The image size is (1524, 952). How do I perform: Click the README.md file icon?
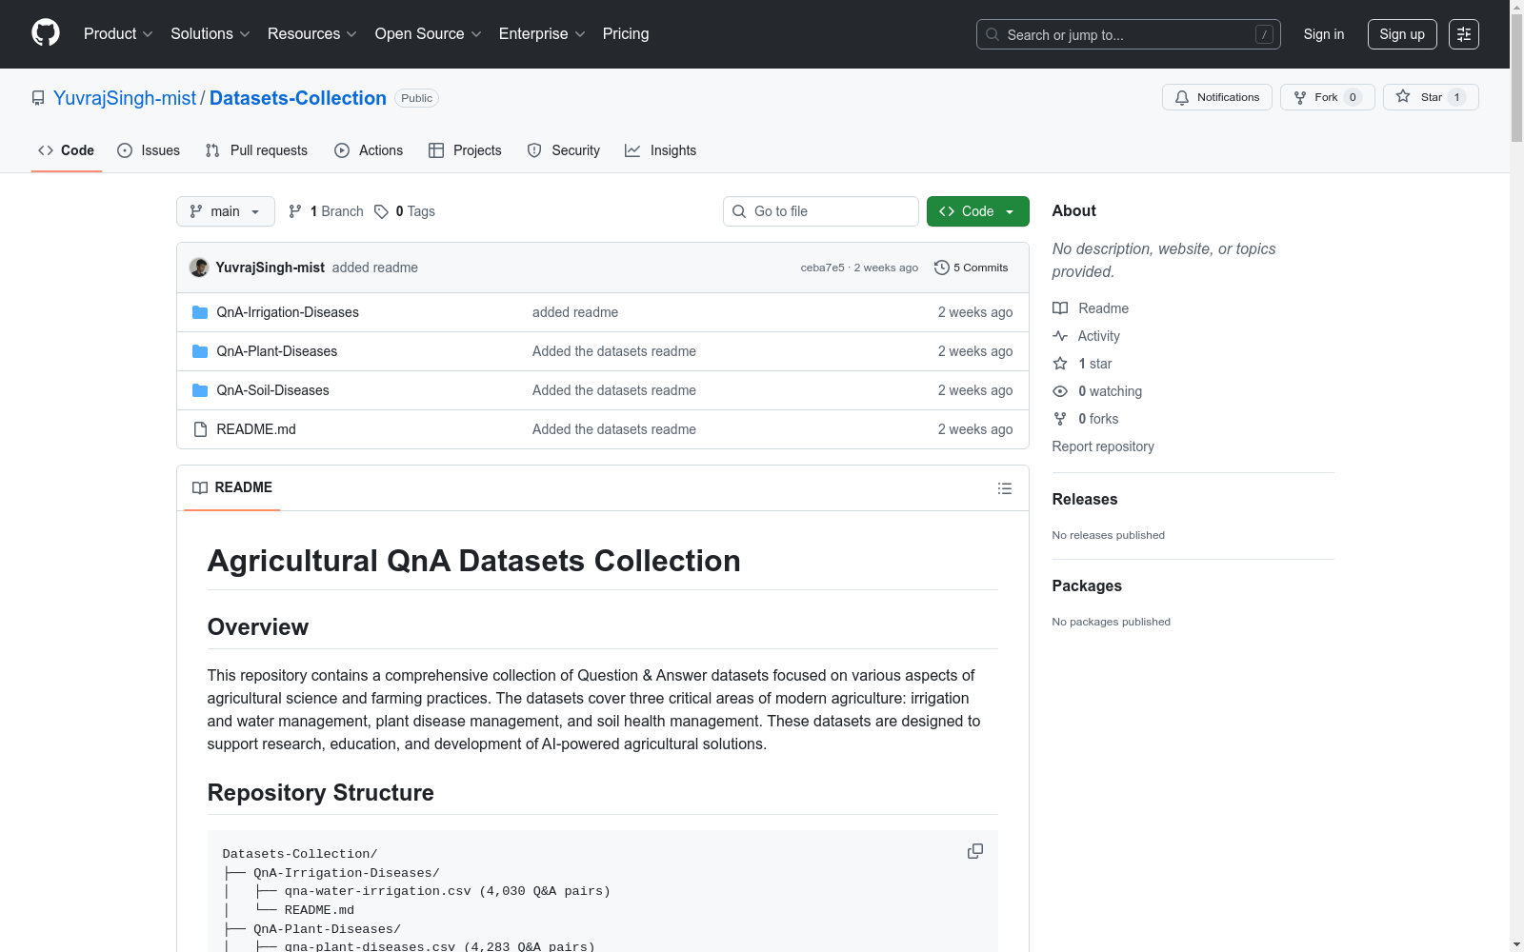click(200, 429)
